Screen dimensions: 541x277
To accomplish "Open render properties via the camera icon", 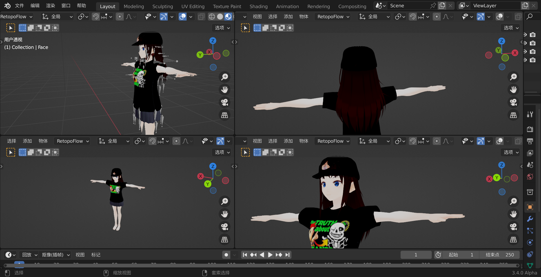I will coord(530,130).
